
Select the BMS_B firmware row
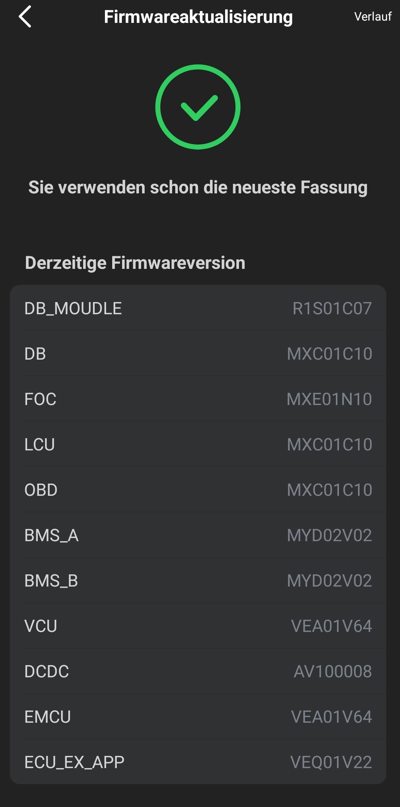pos(198,580)
